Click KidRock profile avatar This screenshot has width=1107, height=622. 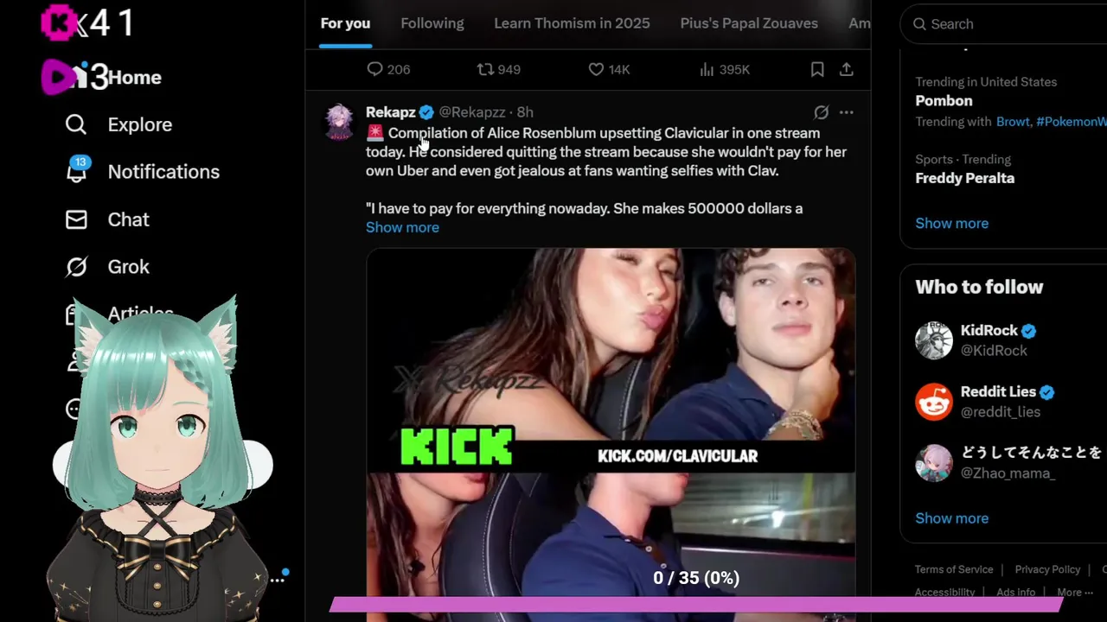934,340
